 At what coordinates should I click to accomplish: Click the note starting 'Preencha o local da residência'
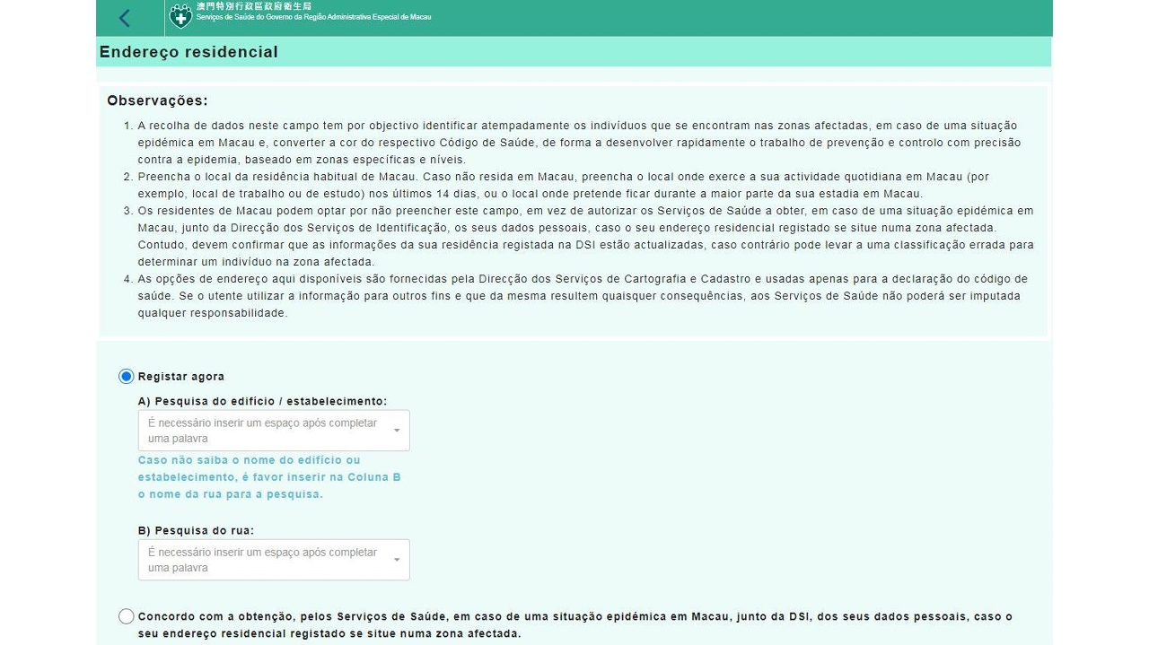coord(564,186)
